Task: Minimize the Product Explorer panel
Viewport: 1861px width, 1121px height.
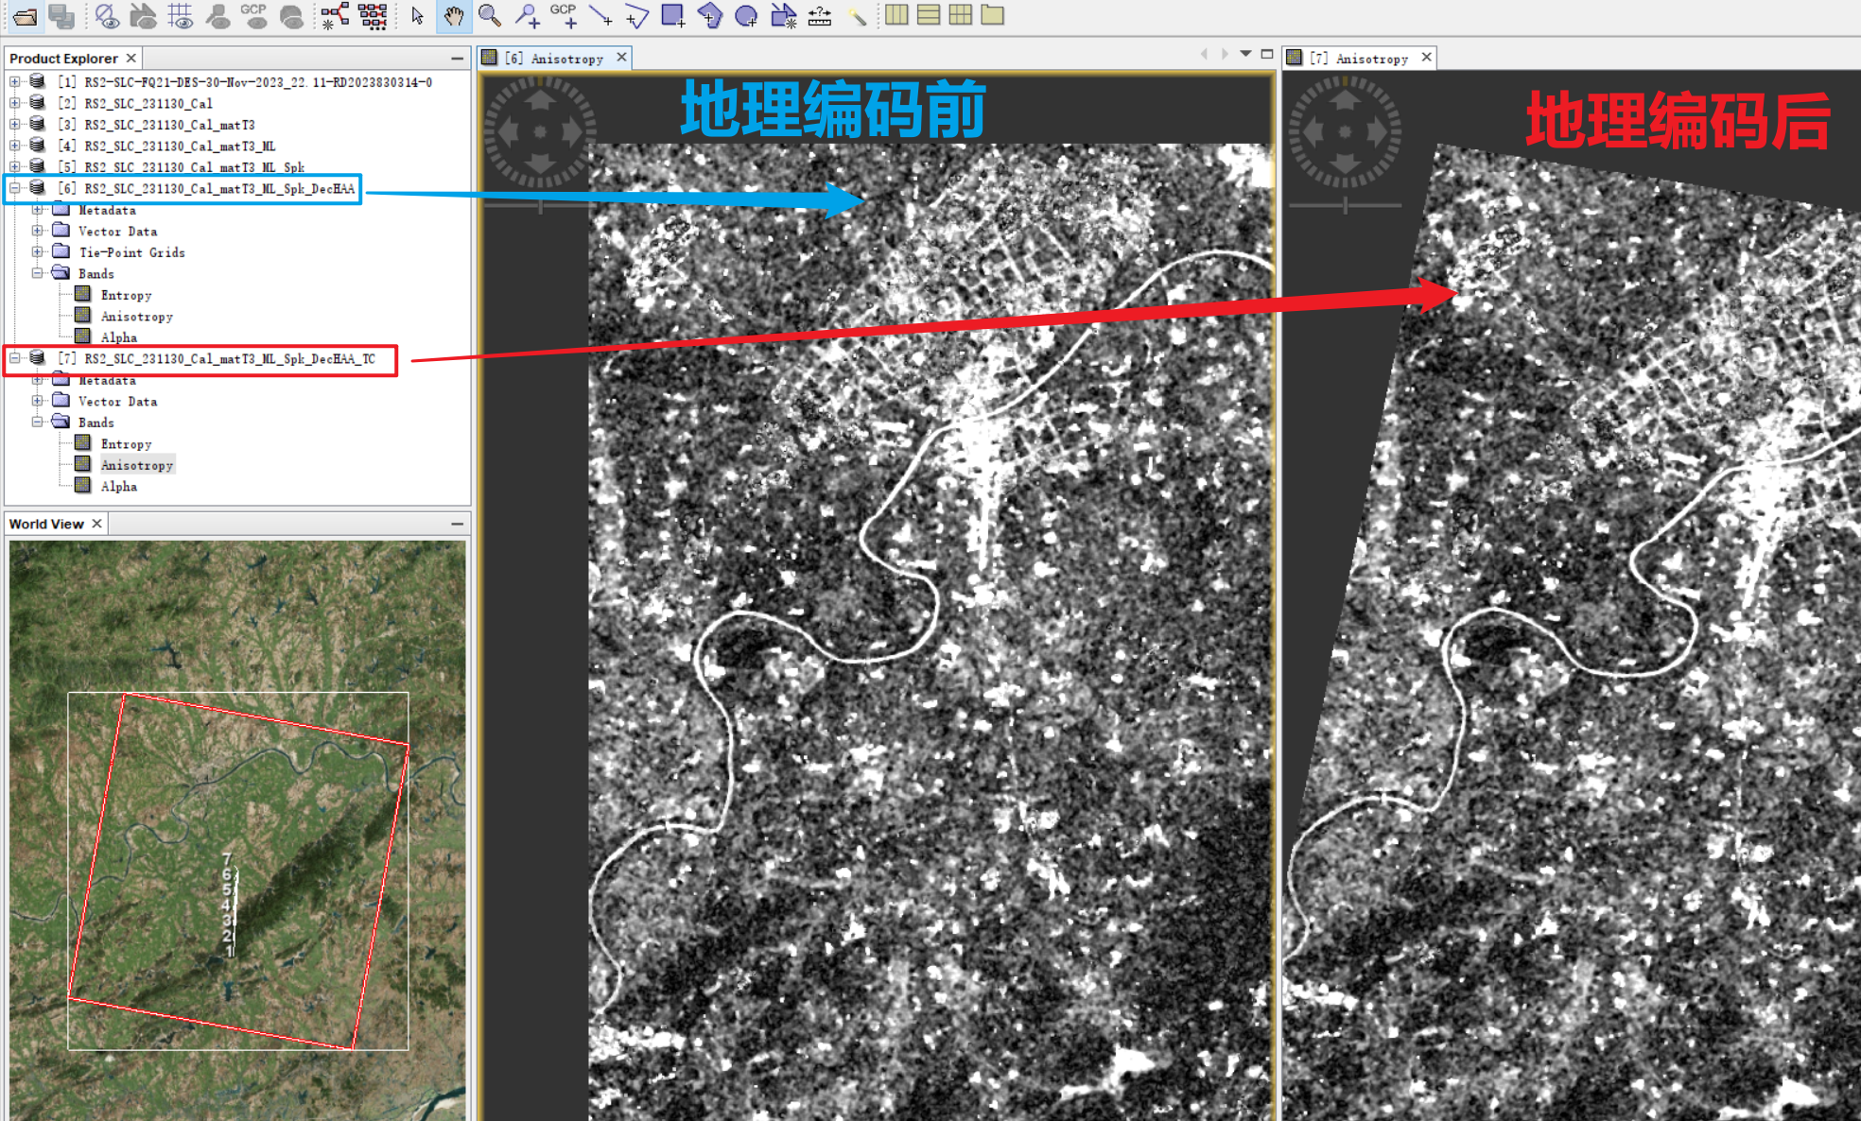Action: coord(458,58)
